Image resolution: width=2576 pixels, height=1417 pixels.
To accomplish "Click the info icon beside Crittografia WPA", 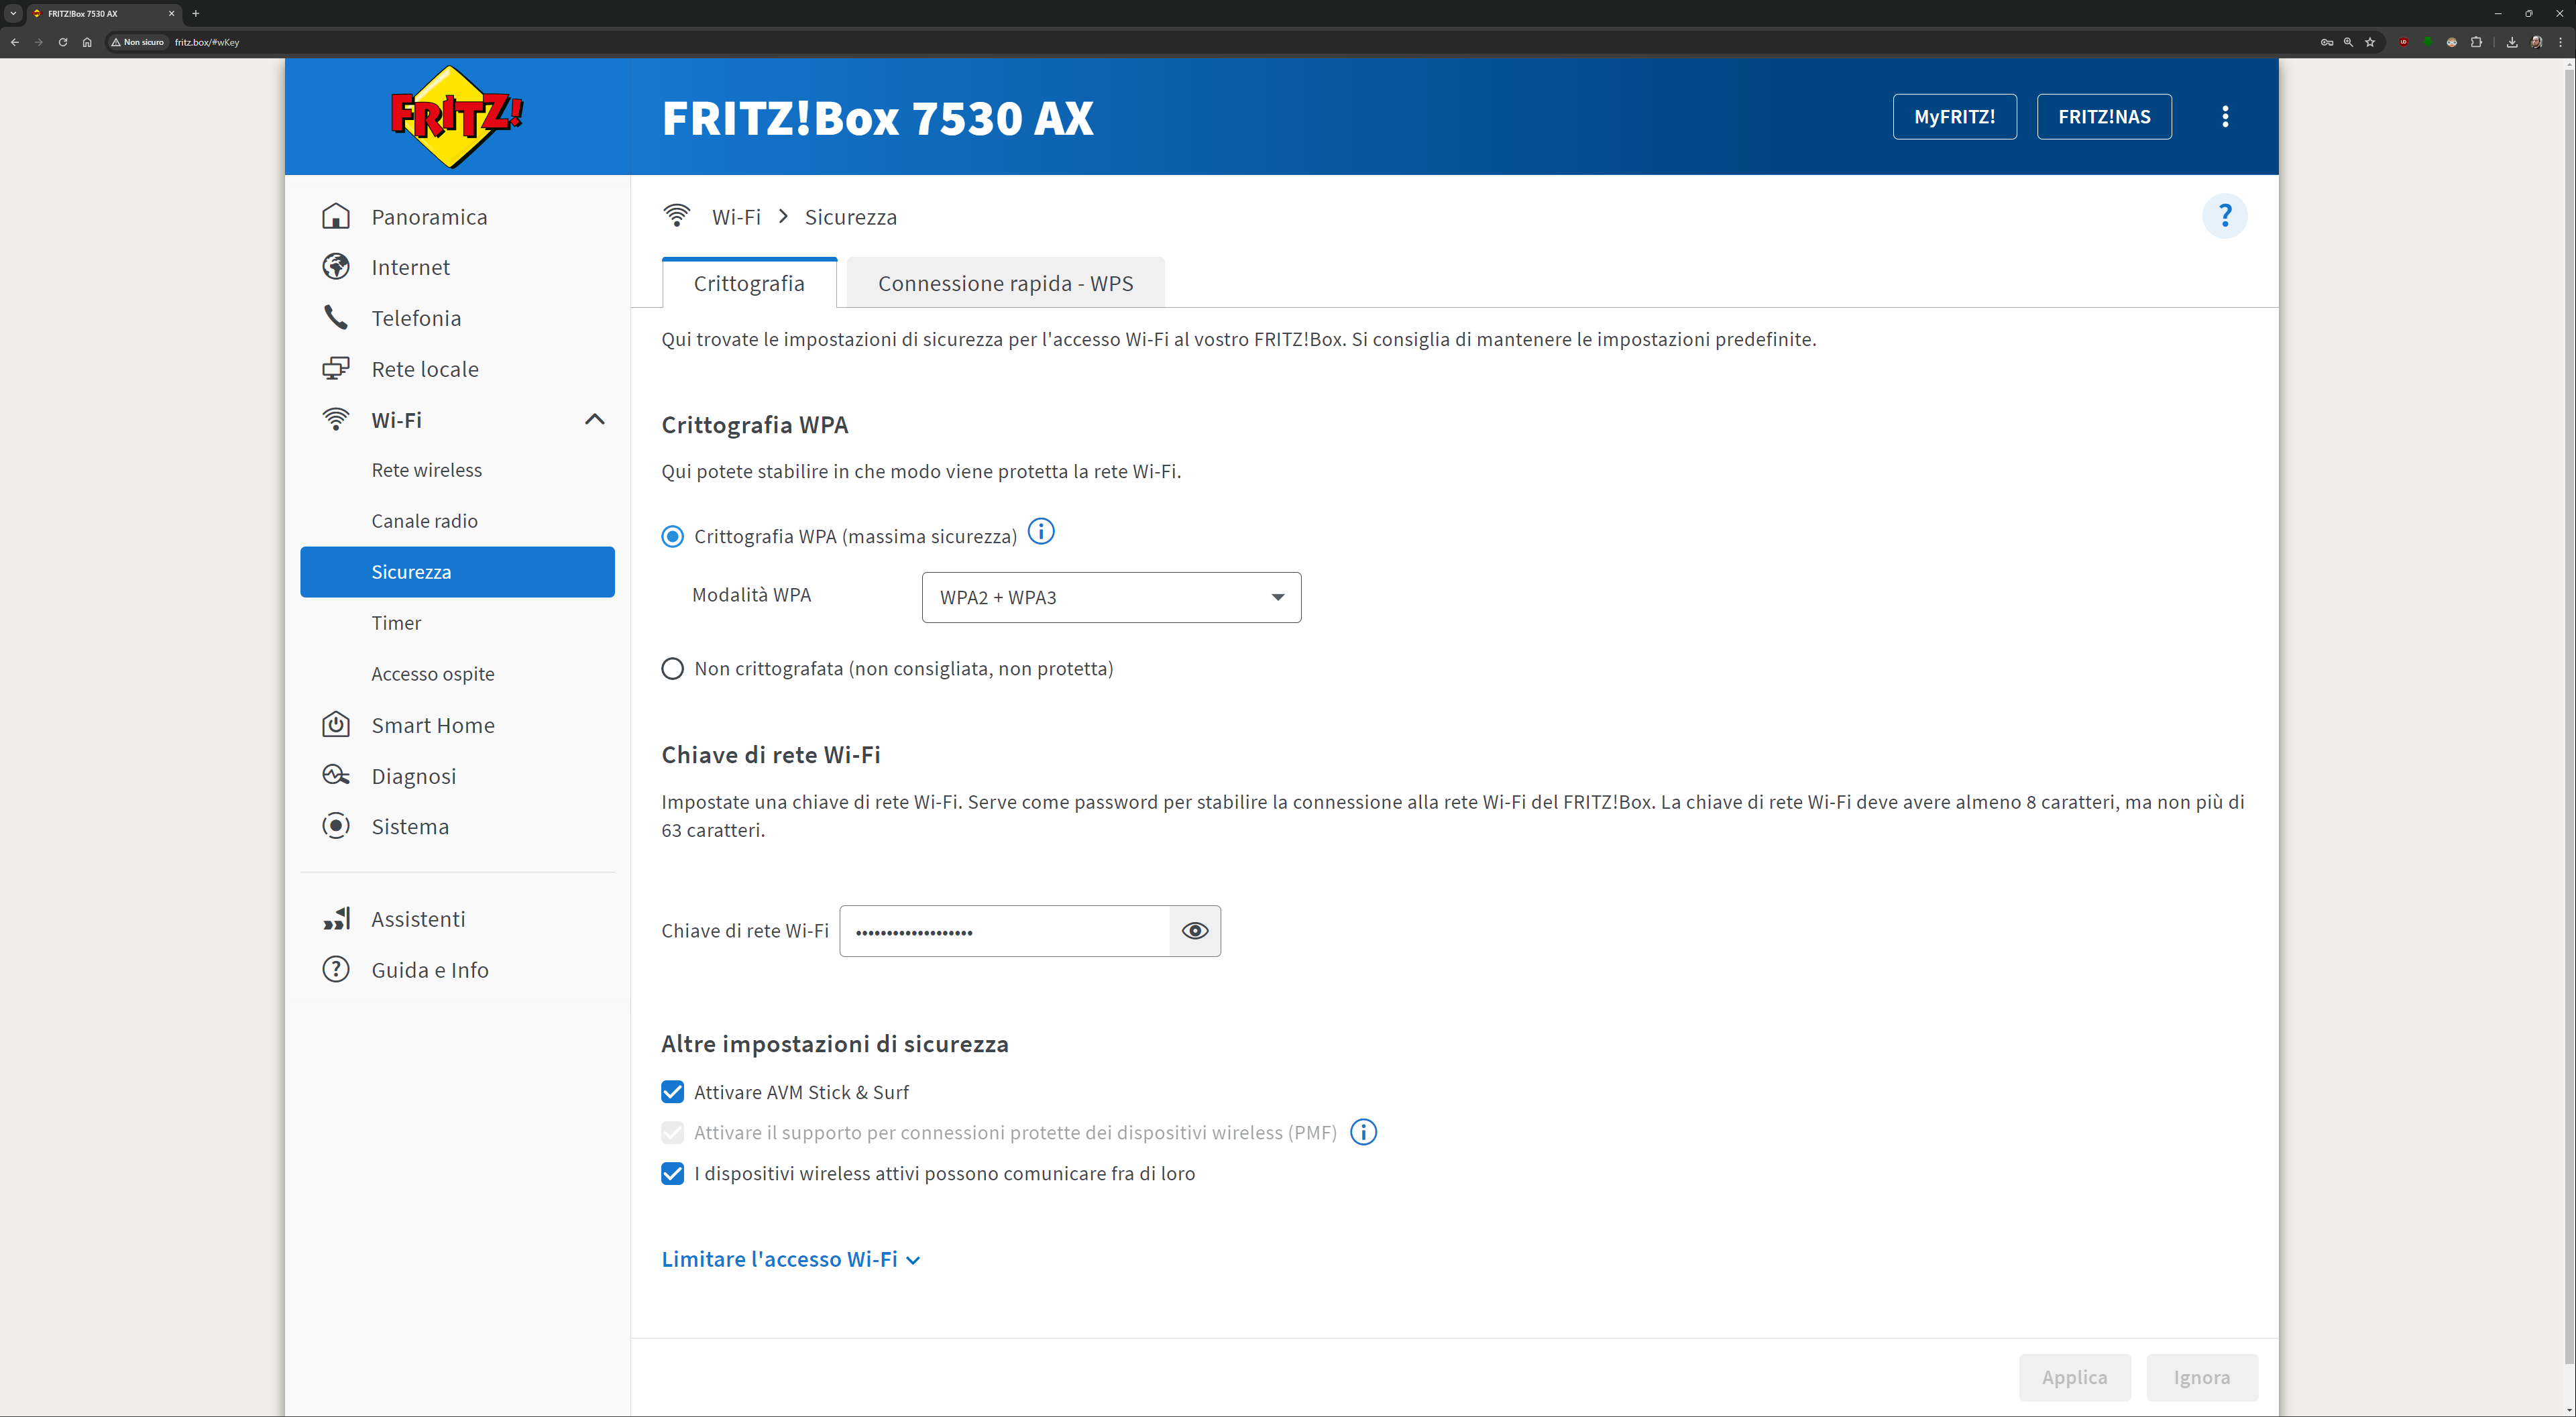I will tap(1041, 531).
